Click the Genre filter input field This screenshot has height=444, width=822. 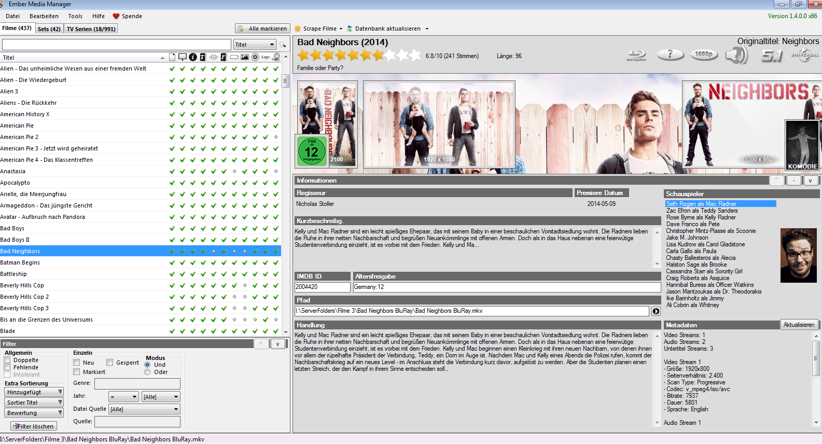click(137, 383)
